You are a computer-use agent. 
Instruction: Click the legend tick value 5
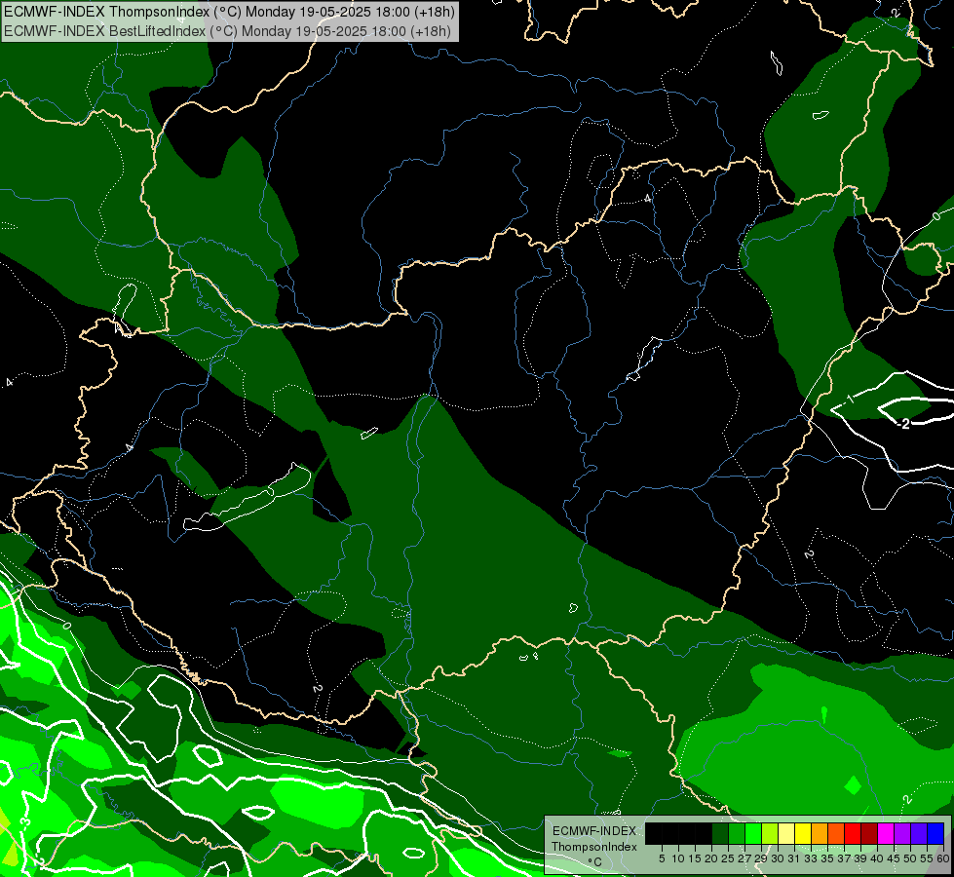[662, 858]
